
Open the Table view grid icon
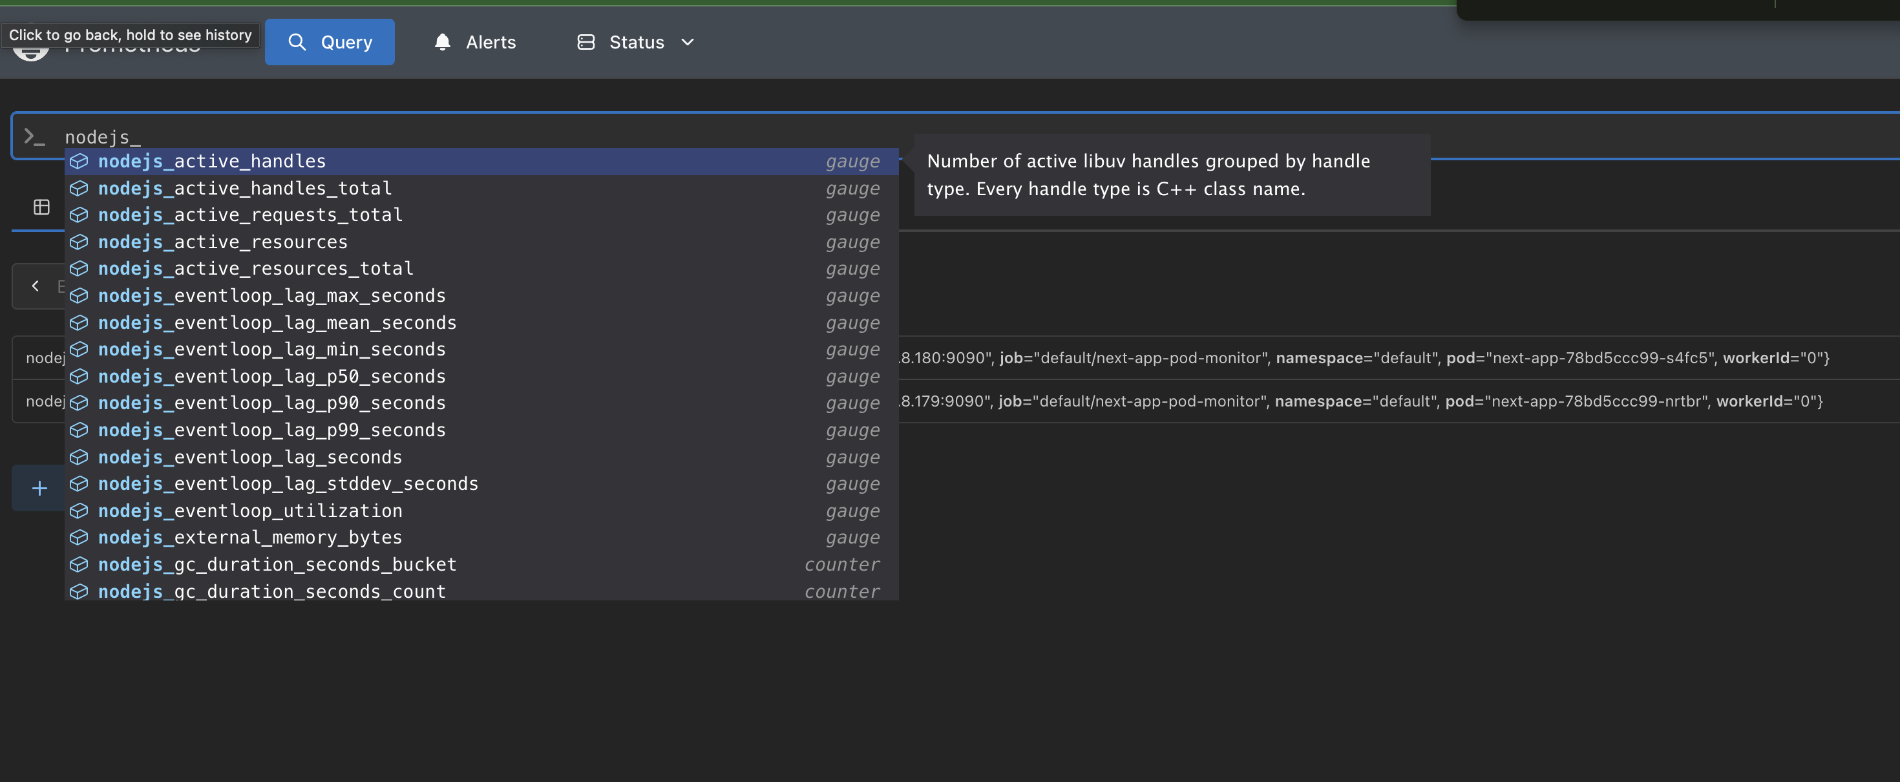41,207
